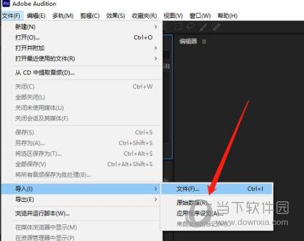304x241 pixels.
Task: Choose 打开并附加 menu entry
Action: (x=81, y=48)
